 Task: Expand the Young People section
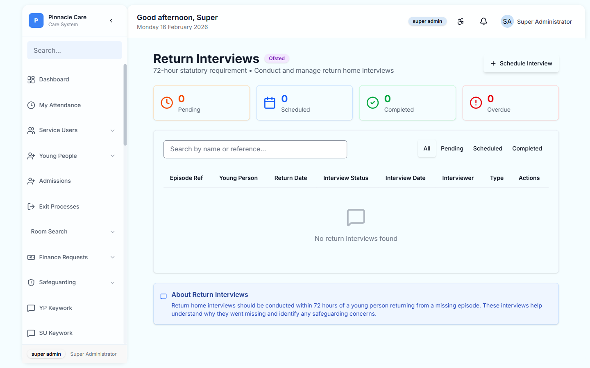(113, 156)
